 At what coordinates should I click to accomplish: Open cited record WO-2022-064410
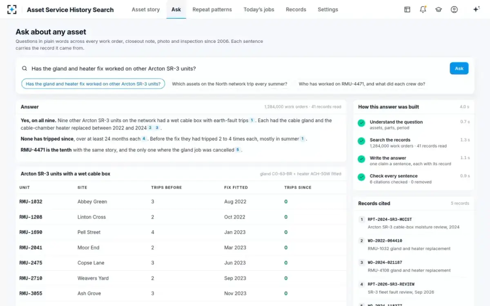(413, 244)
